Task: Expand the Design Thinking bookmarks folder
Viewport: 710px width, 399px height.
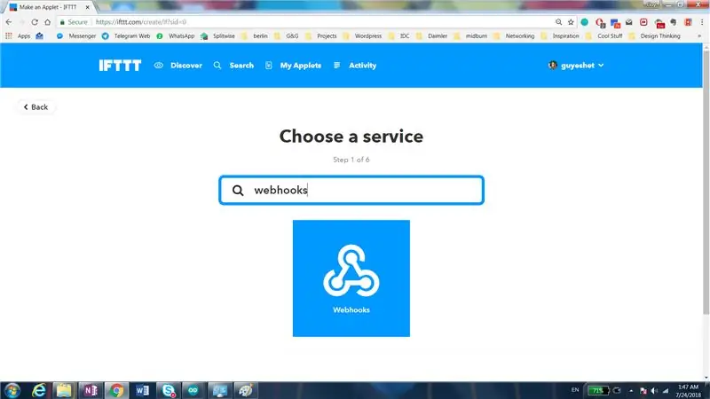Action: (654, 35)
